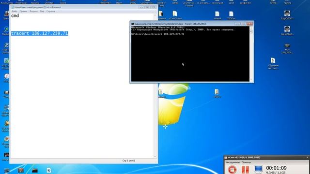
Task: Select the archive icon below cmd window
Action: [217, 93]
